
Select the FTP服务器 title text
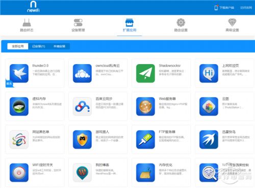click(x=167, y=132)
